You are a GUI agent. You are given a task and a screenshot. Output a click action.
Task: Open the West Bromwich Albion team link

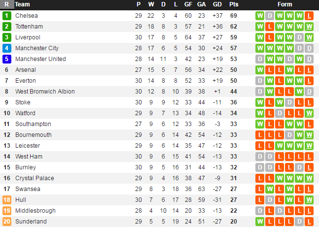pyautogui.click(x=45, y=92)
